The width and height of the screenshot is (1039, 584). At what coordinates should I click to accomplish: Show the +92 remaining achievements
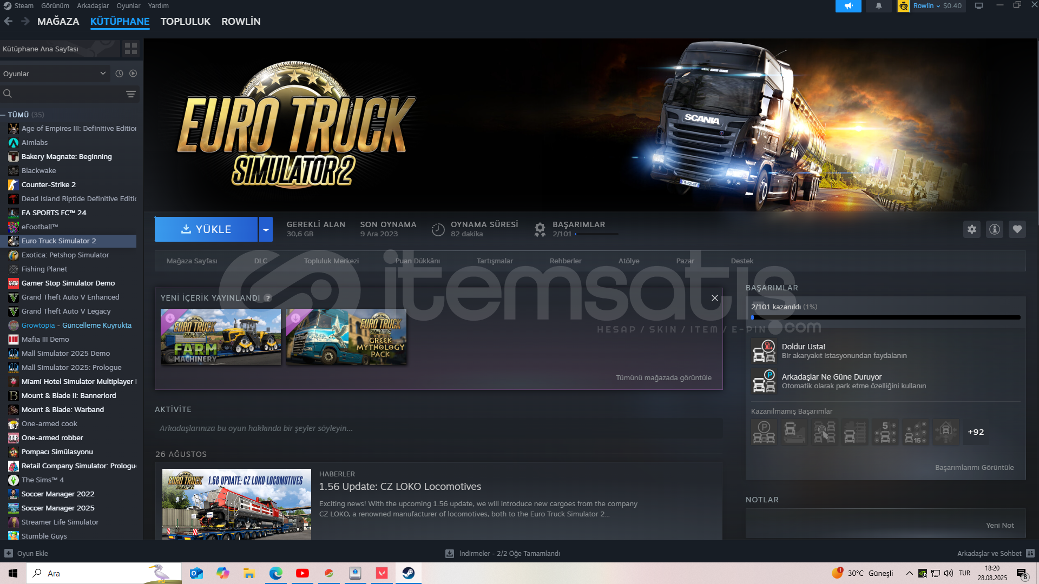pos(976,432)
